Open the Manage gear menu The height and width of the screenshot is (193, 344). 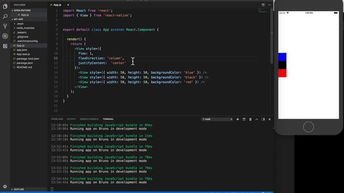coord(5,187)
